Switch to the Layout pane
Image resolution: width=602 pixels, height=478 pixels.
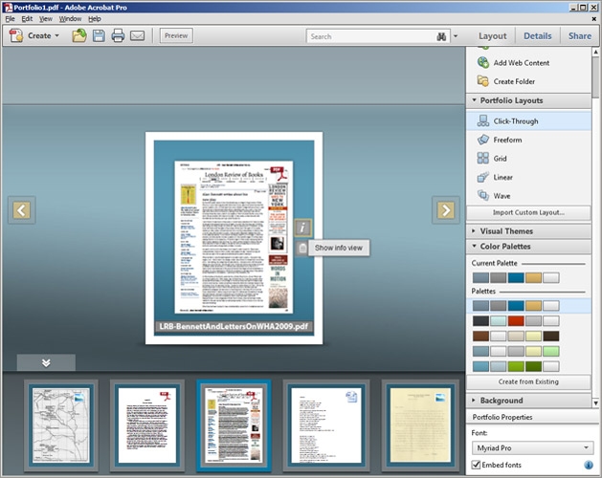(492, 36)
